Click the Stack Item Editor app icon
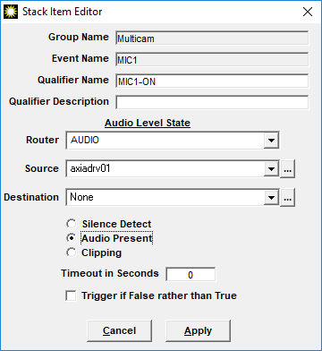 [x=11, y=12]
